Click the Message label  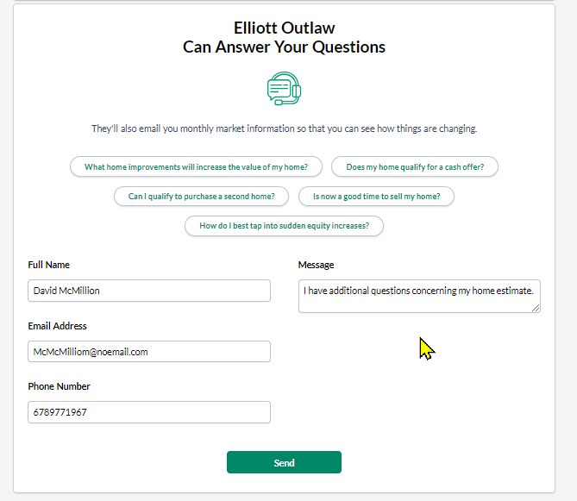coord(316,265)
